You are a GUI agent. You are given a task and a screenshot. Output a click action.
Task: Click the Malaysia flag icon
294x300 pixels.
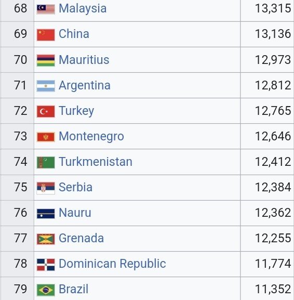point(46,9)
